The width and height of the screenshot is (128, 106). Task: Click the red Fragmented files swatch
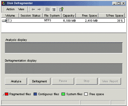pyautogui.click(x=6, y=94)
